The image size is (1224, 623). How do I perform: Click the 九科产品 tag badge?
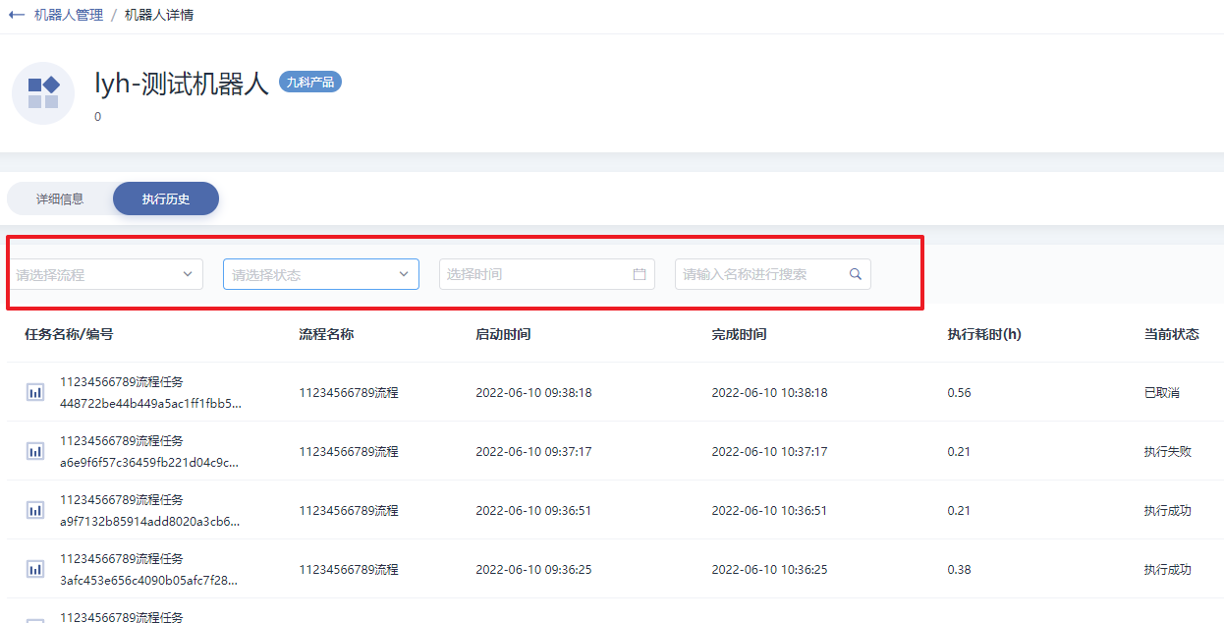pos(310,83)
